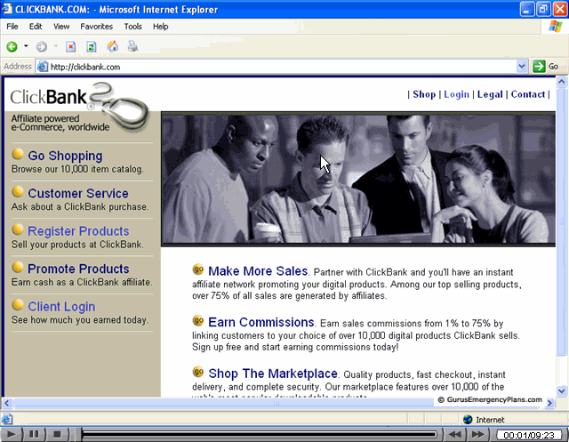Click the Windows flag logo
569x442 pixels.
pos(555,26)
